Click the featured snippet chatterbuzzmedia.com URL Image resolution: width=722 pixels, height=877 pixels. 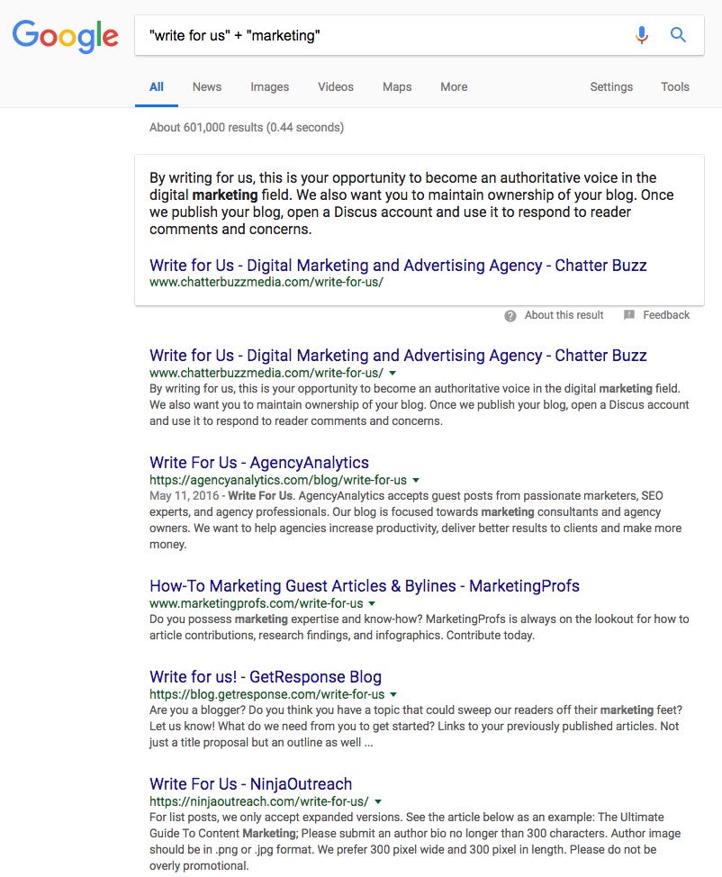click(266, 282)
